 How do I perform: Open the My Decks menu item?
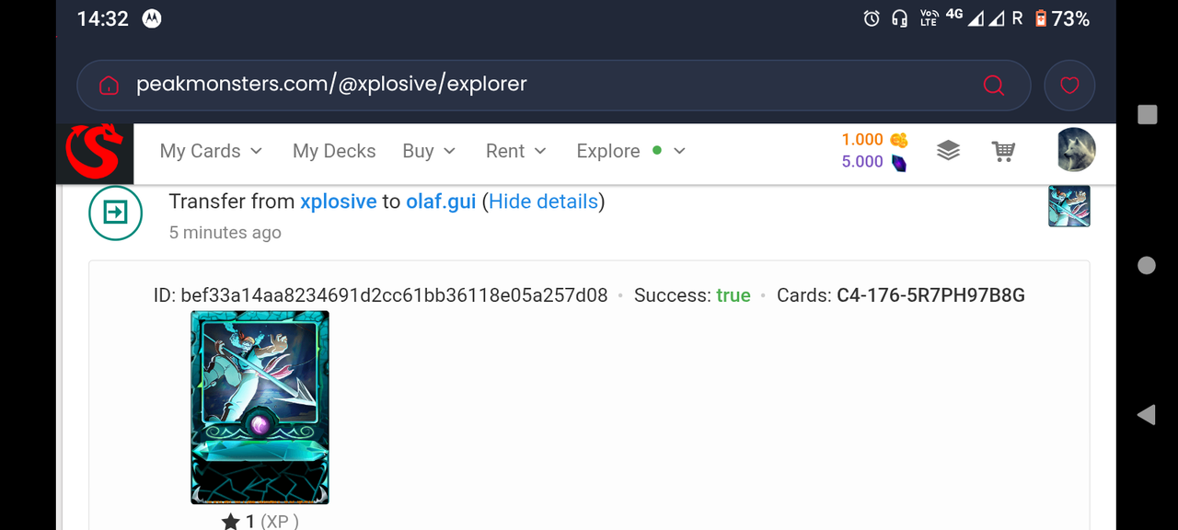[334, 151]
